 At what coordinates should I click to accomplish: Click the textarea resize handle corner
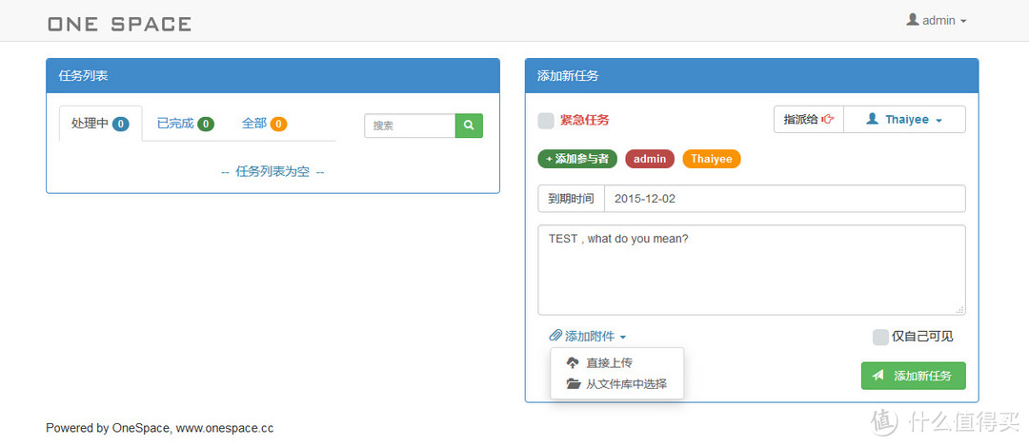pos(960,310)
